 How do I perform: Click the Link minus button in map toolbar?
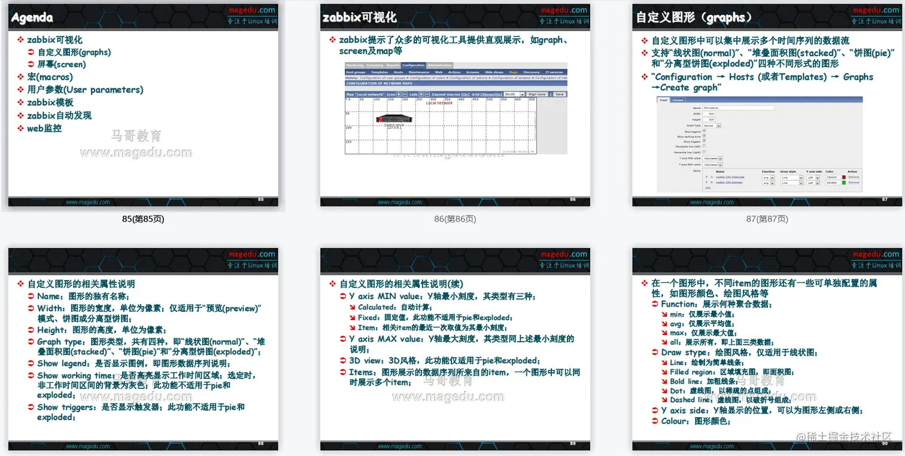click(x=427, y=95)
